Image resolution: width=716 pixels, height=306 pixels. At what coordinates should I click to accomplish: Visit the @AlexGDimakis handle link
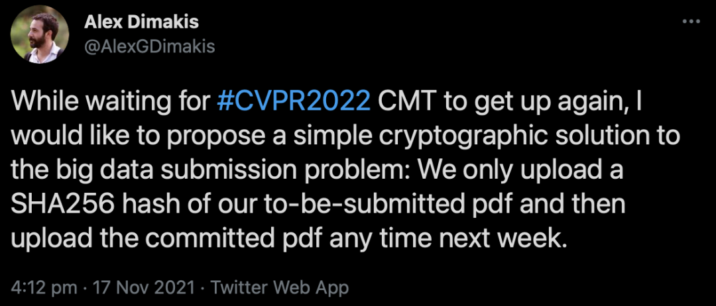150,46
